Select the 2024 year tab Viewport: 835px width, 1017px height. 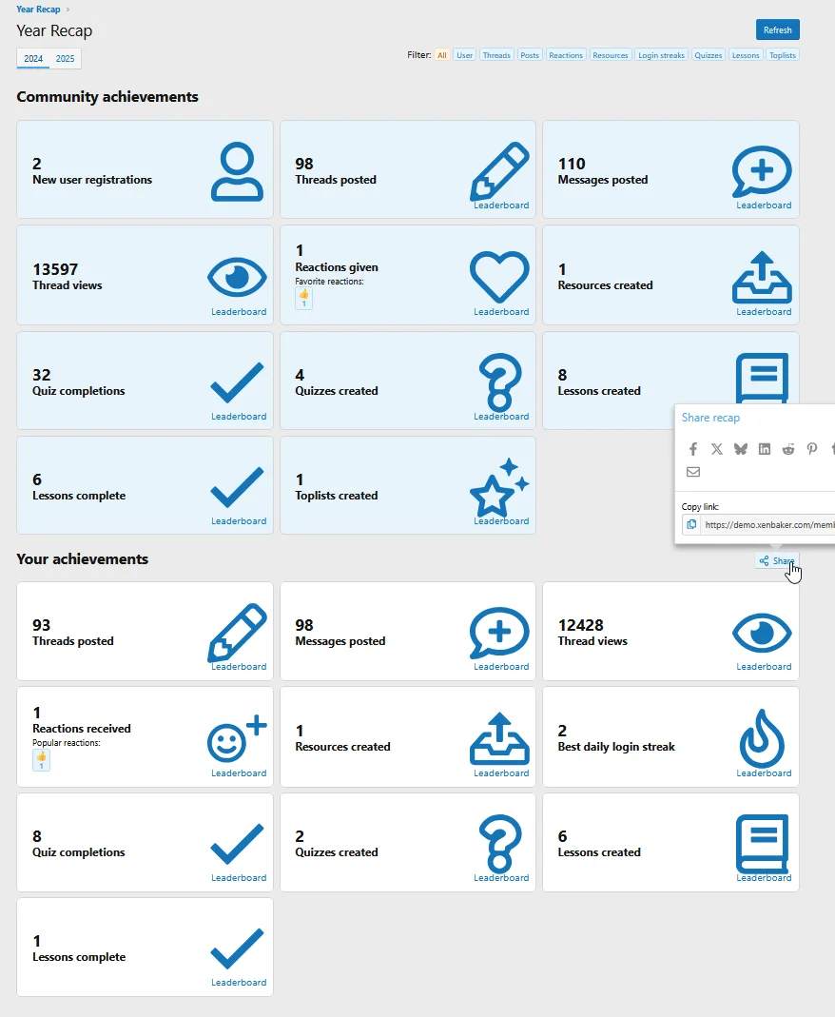[33, 59]
